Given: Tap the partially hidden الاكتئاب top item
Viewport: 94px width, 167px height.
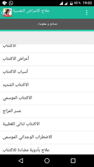Looking at the screenshot, I should click(x=47, y=48).
